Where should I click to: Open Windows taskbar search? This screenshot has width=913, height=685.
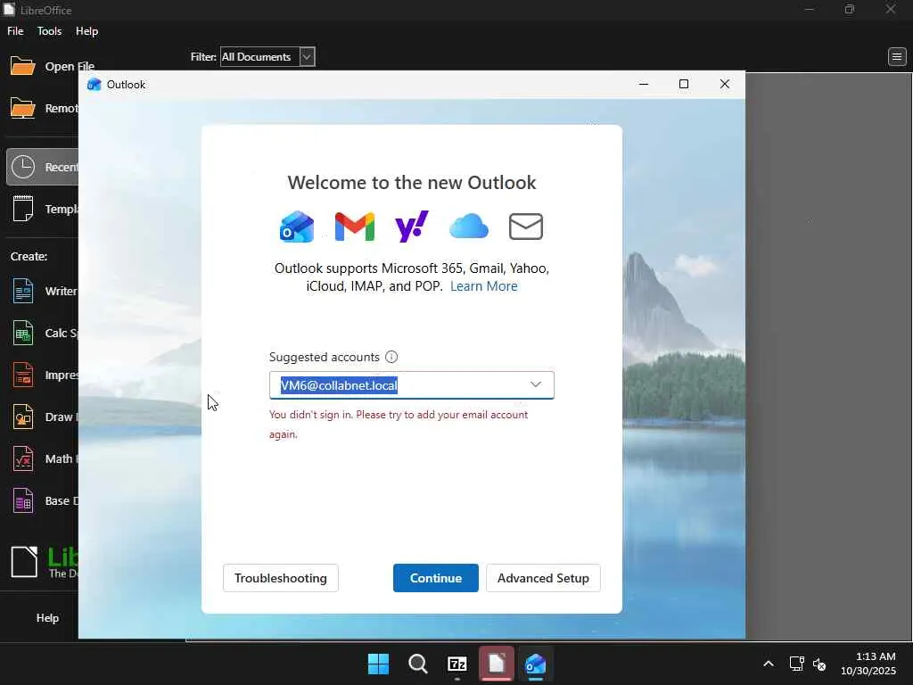(x=417, y=664)
